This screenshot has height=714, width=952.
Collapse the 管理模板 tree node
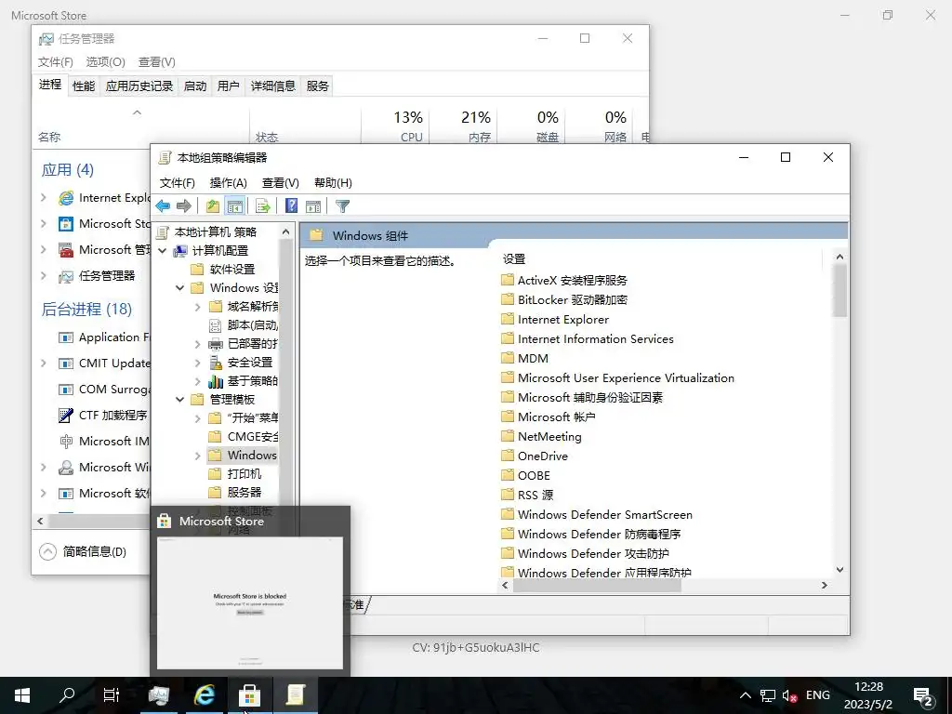179,400
